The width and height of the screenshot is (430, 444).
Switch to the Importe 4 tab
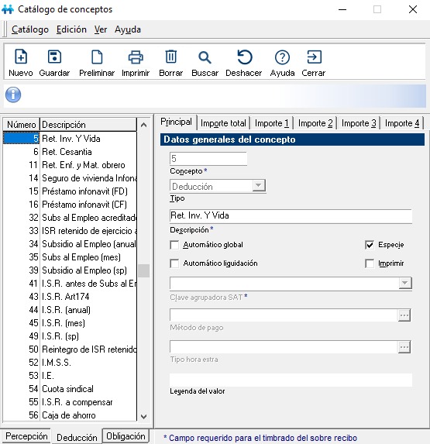(x=402, y=123)
